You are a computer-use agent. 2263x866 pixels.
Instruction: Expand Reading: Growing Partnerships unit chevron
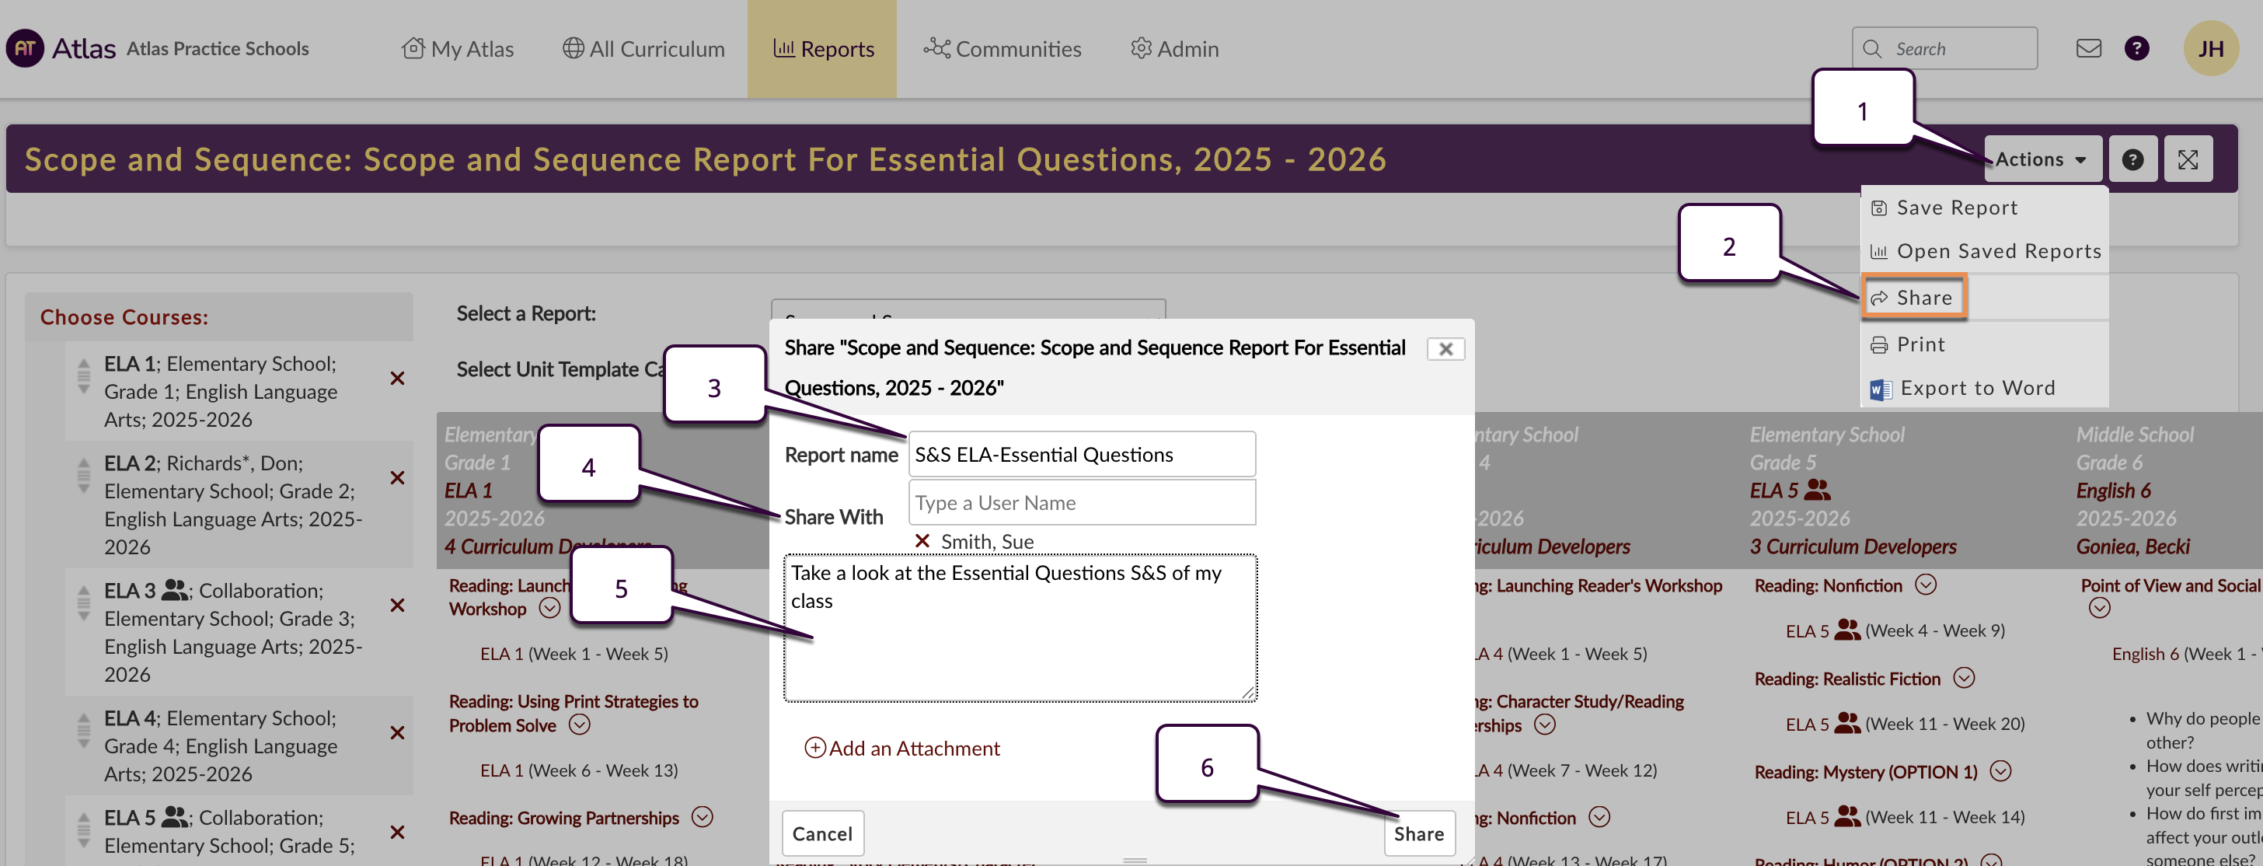[x=702, y=817]
